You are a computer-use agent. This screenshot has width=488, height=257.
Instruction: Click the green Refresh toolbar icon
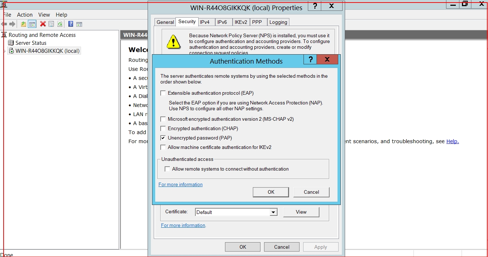(x=60, y=24)
